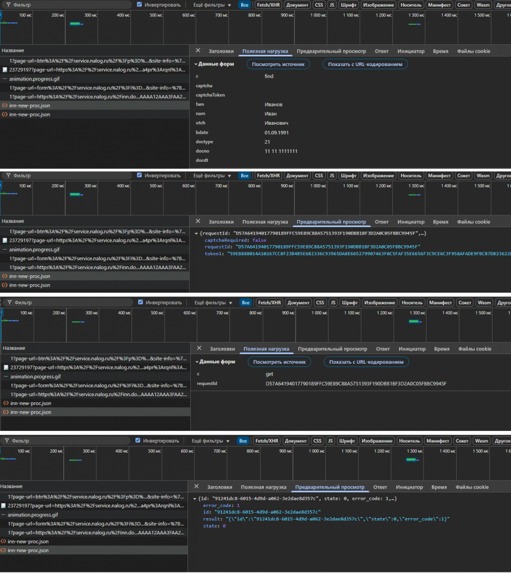The height and width of the screenshot is (573, 511).
Task: Select Манифест filter in the bottom panel
Action: click(x=438, y=441)
